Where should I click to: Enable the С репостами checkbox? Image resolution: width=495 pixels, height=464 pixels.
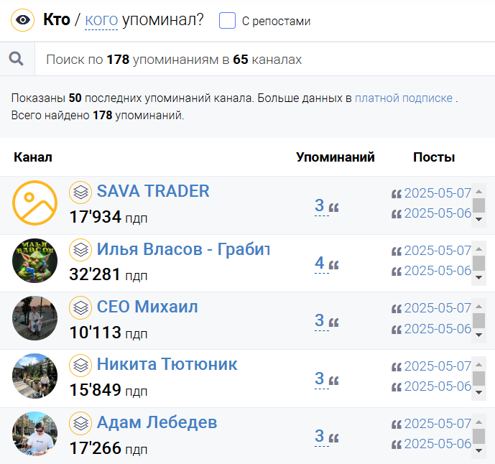pos(228,20)
